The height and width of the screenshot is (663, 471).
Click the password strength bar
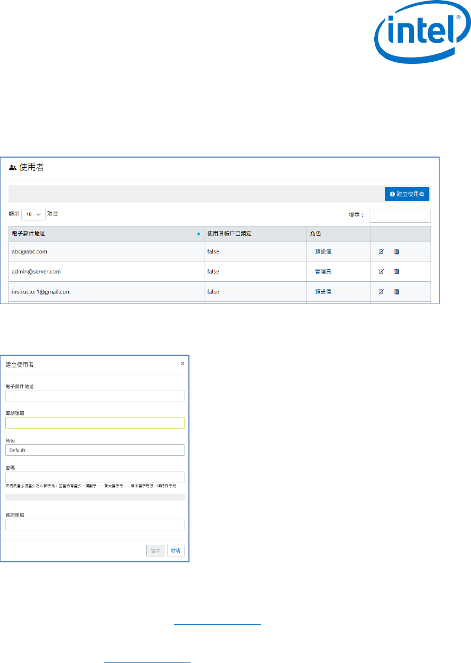coord(95,497)
